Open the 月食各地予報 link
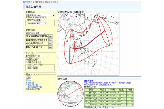 32,85
